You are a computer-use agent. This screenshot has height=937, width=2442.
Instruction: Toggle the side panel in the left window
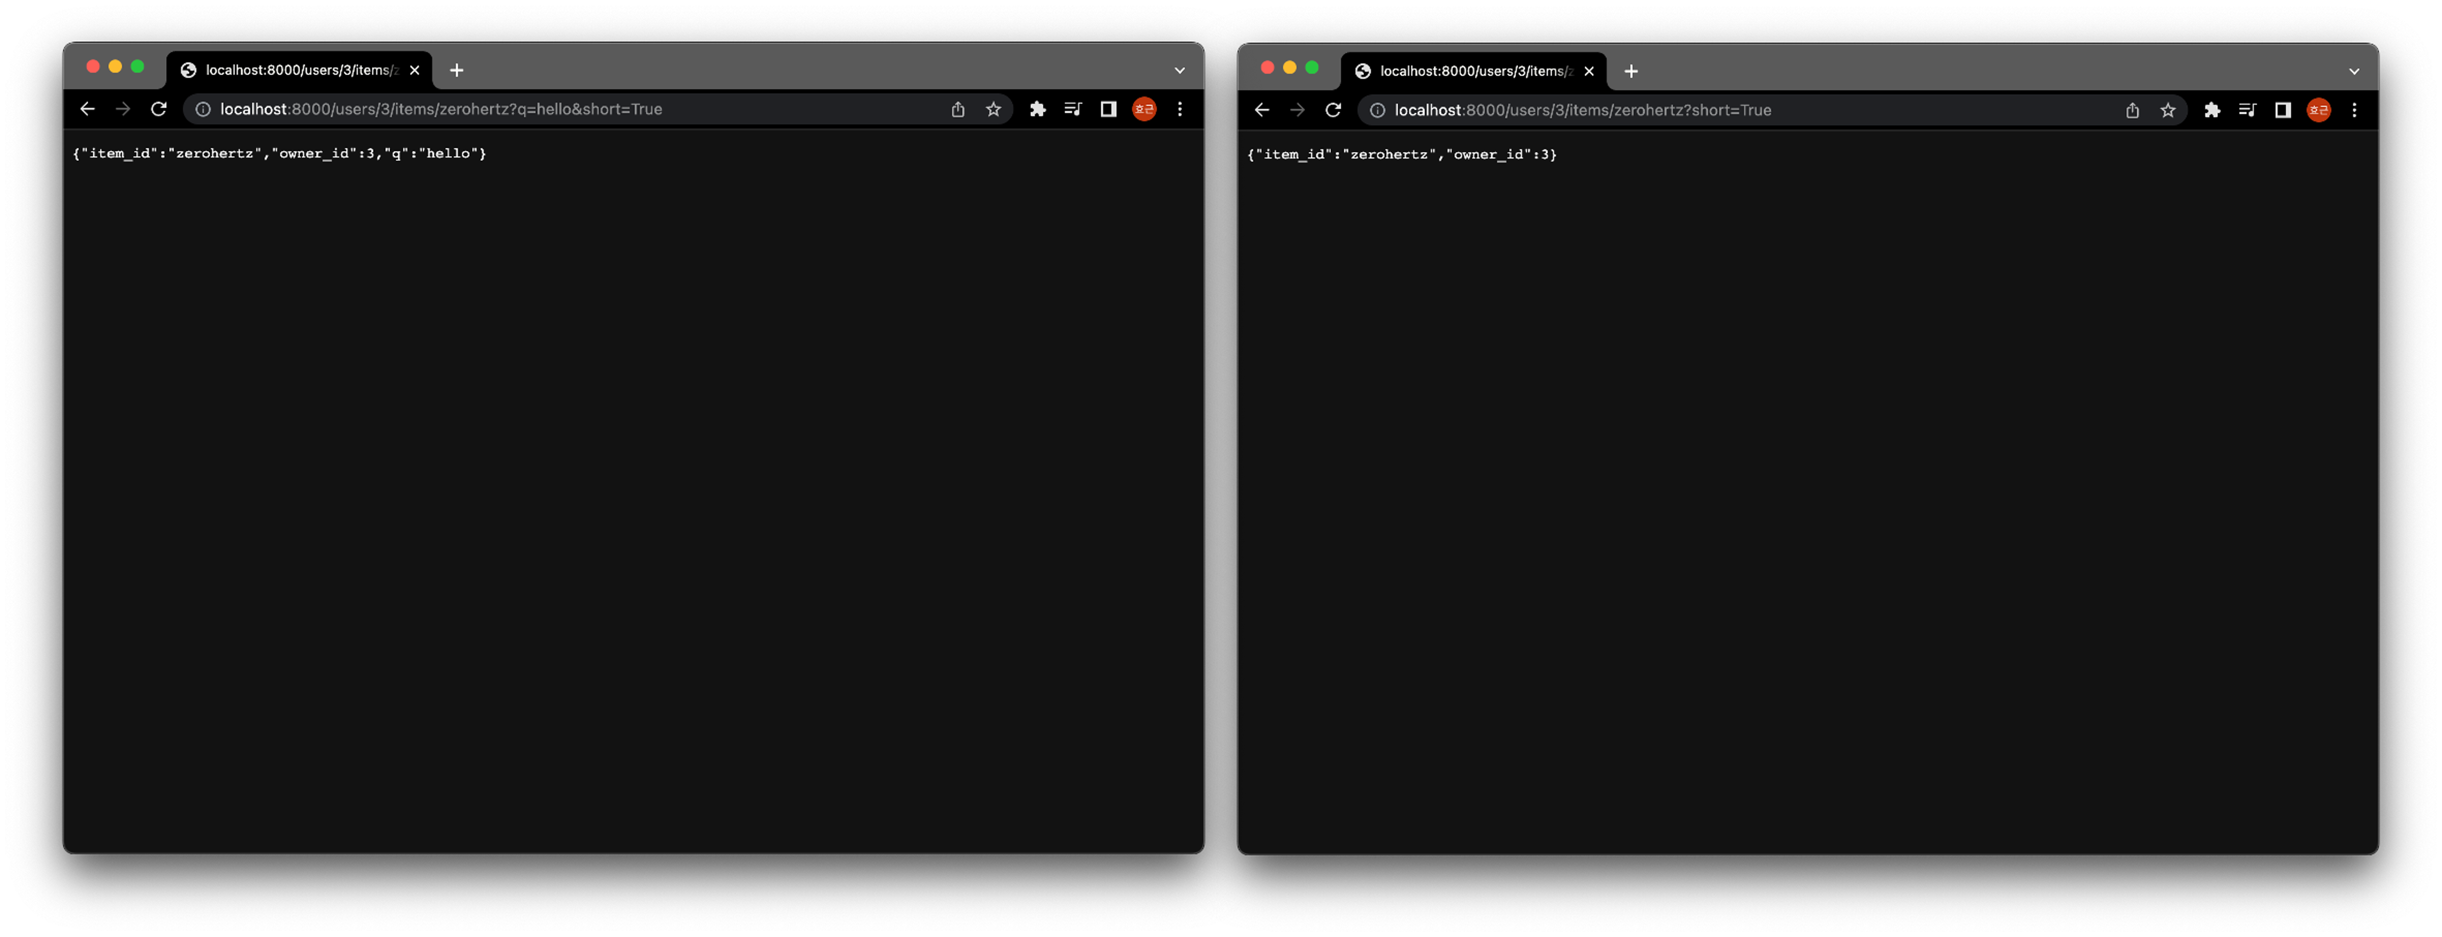pyautogui.click(x=1108, y=109)
